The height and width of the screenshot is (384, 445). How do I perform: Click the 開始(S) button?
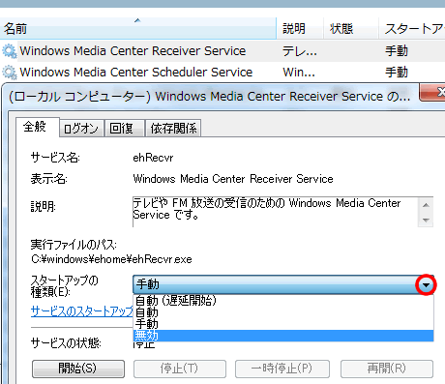point(78,369)
